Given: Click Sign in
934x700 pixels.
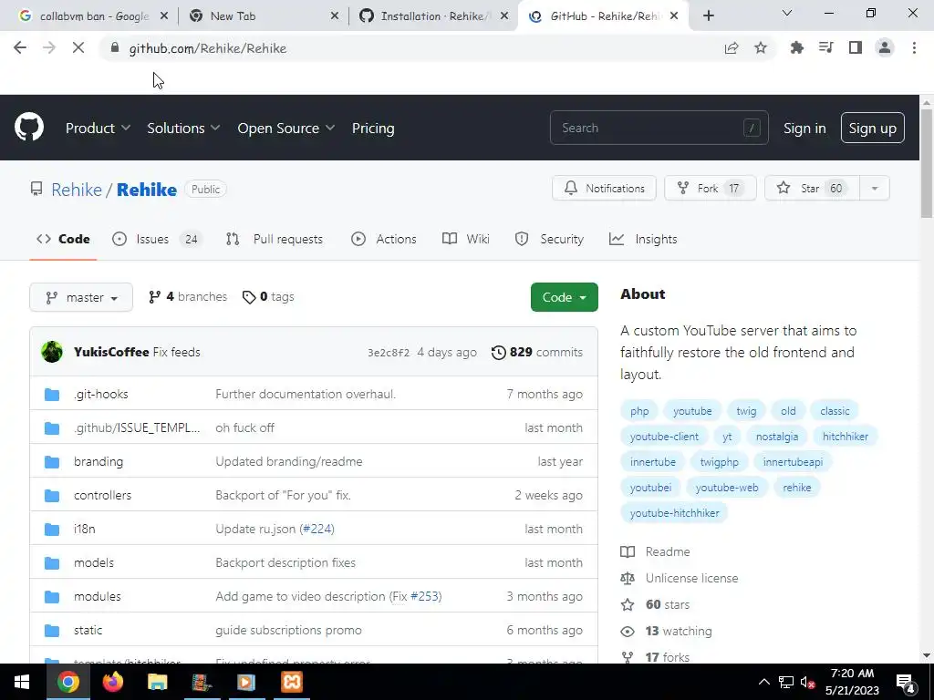Looking at the screenshot, I should (x=804, y=128).
